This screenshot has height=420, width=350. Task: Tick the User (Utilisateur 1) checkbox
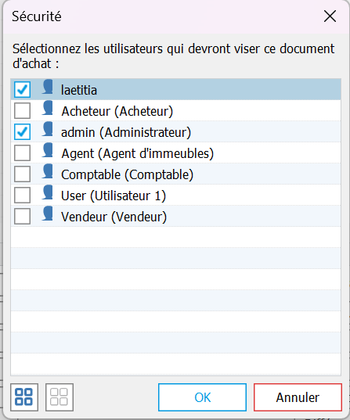tap(22, 196)
